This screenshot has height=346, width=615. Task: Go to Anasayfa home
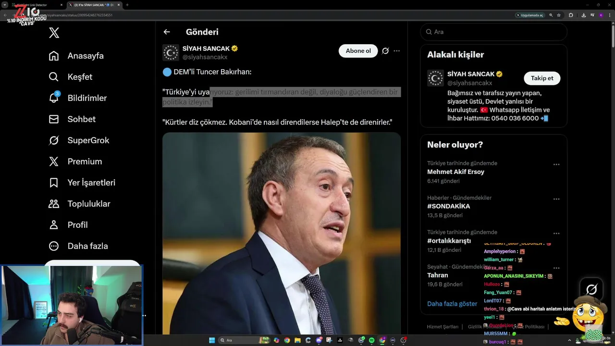coord(76,56)
